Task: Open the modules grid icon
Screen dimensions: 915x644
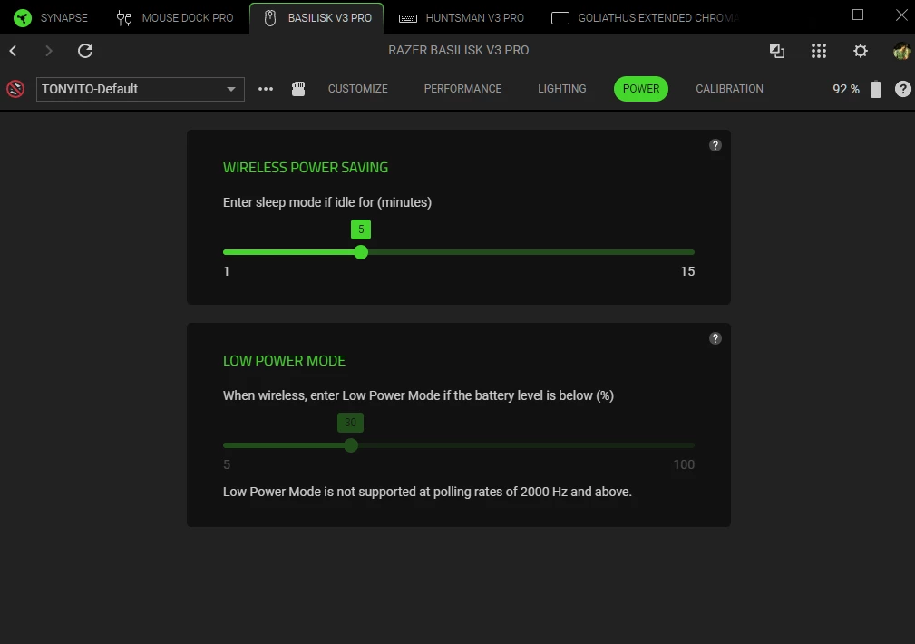Action: pos(819,51)
